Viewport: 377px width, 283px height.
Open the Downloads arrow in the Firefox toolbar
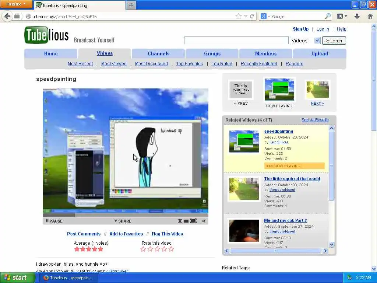click(x=357, y=16)
